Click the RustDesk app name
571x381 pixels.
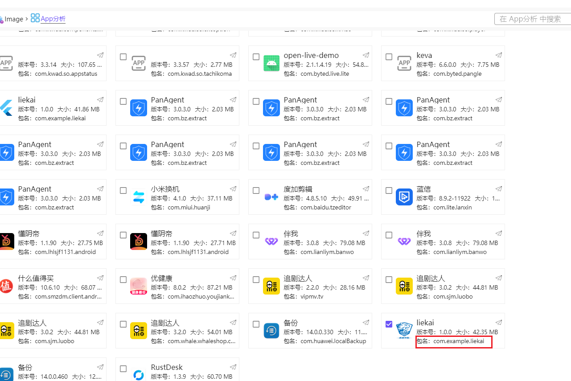(x=167, y=367)
